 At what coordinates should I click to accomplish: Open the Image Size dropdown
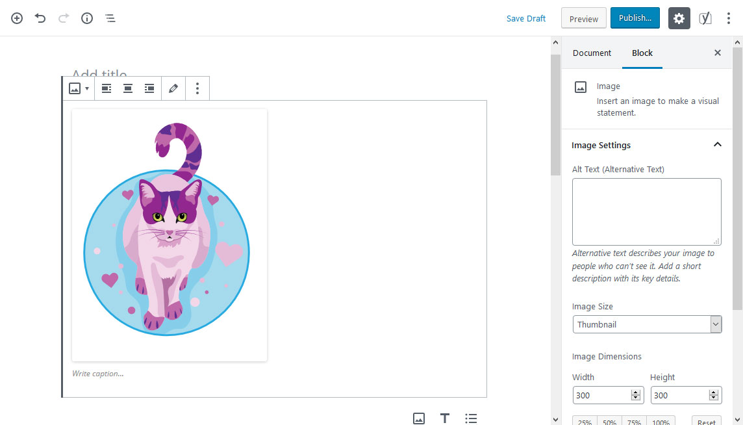pos(716,324)
